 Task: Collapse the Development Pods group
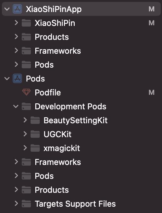pyautogui.click(x=16, y=106)
